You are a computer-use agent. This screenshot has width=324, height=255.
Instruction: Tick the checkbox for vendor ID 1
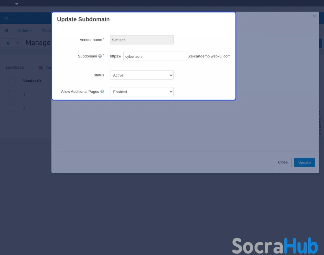(x=12, y=94)
